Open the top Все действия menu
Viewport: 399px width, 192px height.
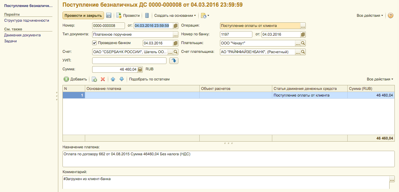370,15
